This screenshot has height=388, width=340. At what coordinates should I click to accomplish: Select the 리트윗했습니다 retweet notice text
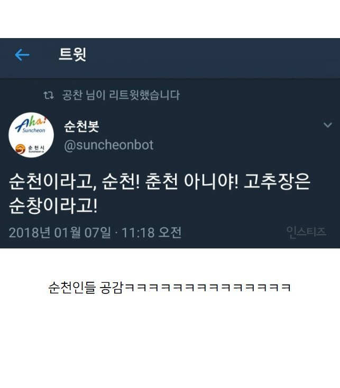[x=144, y=95]
